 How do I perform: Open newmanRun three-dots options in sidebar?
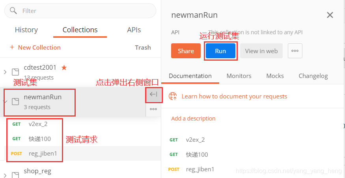153,109
